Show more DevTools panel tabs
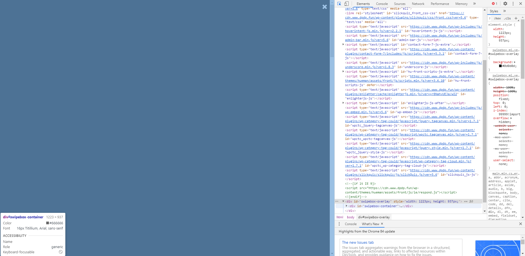Screen dimensions: 525x256 (x=474, y=4)
